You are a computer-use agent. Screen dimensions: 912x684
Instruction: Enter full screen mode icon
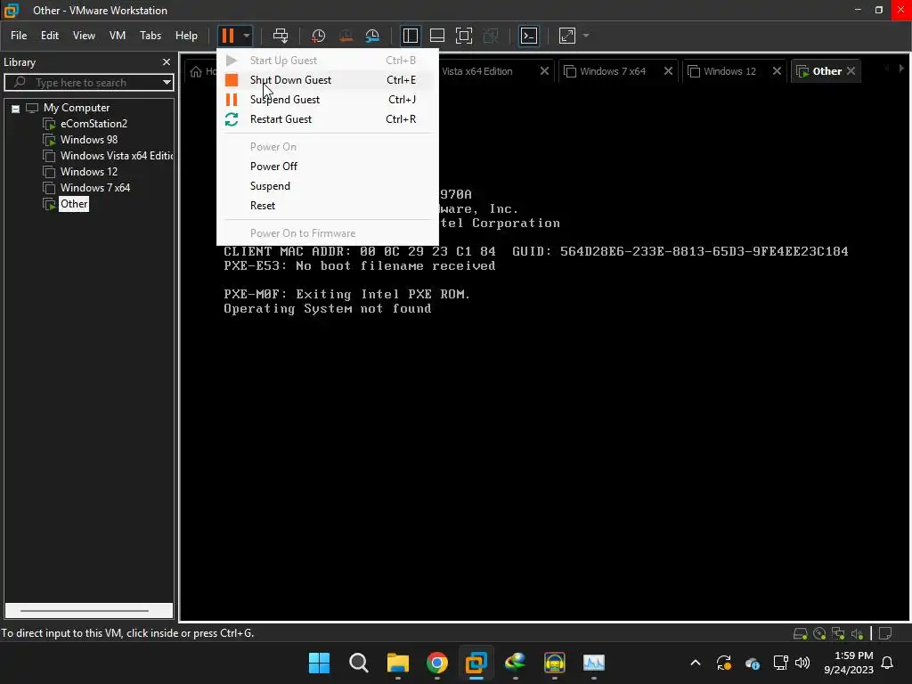click(463, 36)
